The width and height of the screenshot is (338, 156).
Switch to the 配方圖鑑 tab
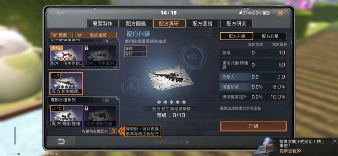(136, 24)
